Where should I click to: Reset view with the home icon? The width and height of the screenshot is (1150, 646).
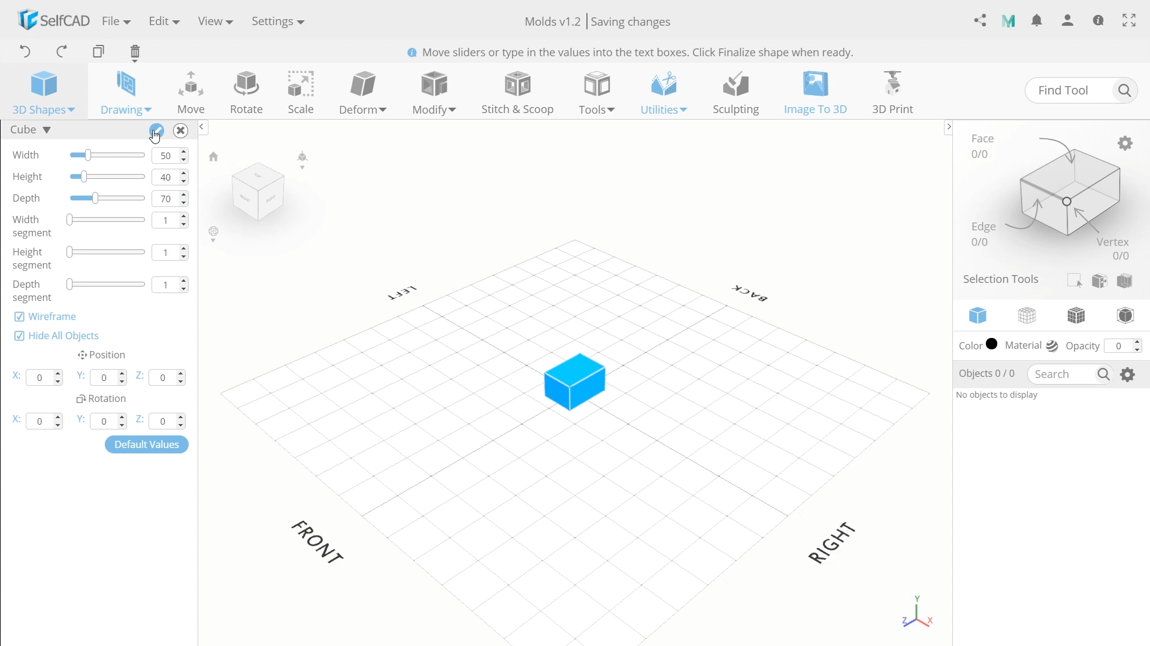[213, 157]
